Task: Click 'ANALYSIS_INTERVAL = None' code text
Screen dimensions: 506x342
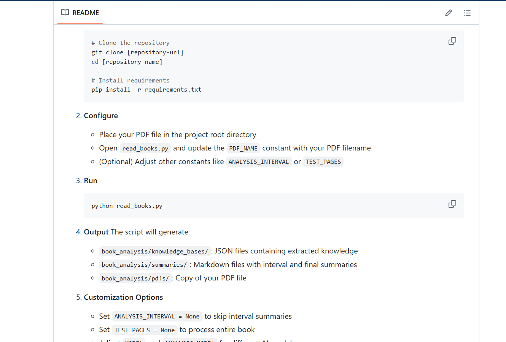Action: tap(157, 317)
